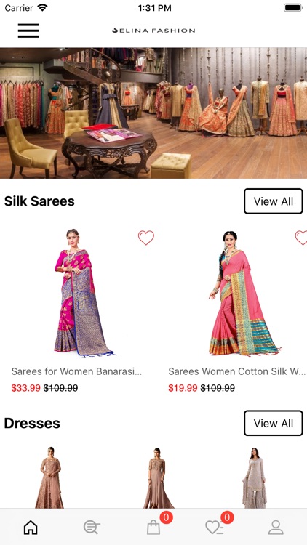Open the user profile tab

(276, 528)
